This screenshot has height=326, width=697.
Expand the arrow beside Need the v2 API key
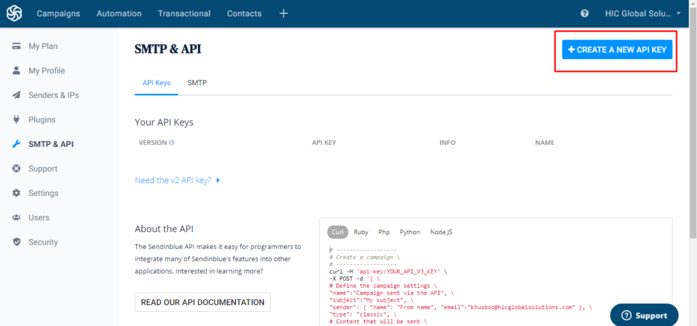pos(218,180)
